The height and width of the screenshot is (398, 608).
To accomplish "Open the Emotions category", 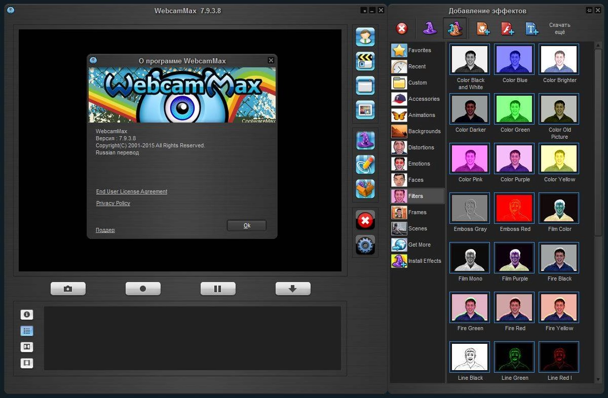I will coord(417,164).
